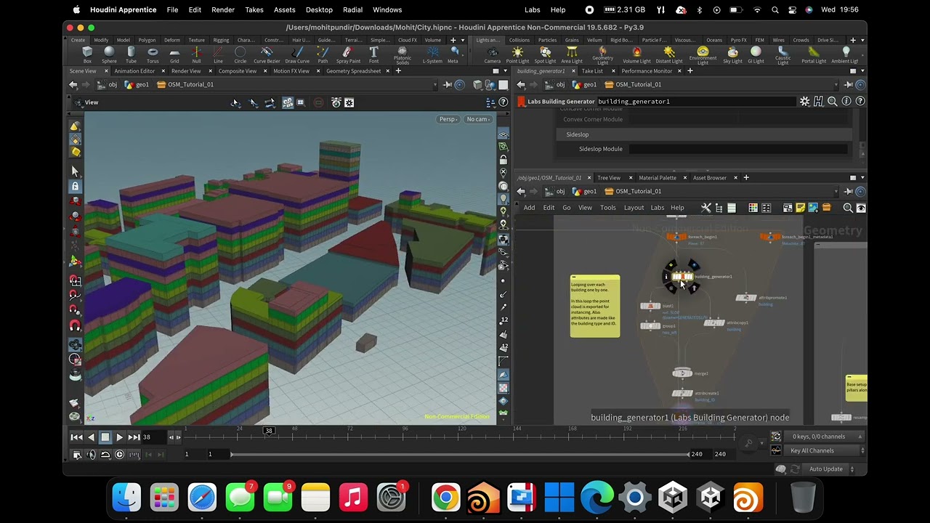
Task: Open the Persp viewport dropdown
Action: (x=448, y=119)
